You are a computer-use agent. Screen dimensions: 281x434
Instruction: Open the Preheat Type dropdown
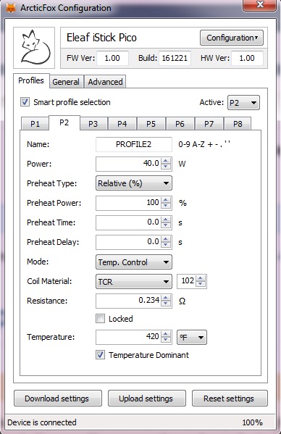134,183
